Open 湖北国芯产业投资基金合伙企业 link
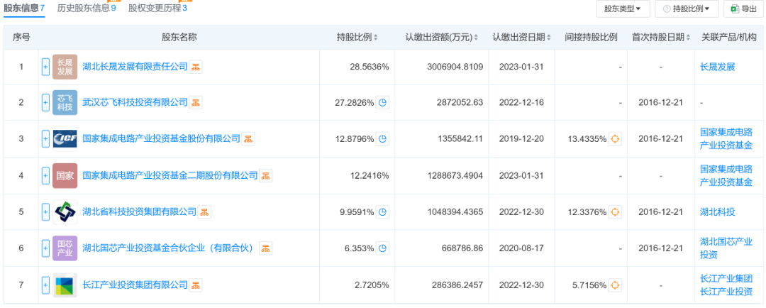This screenshot has width=766, height=308. point(170,248)
